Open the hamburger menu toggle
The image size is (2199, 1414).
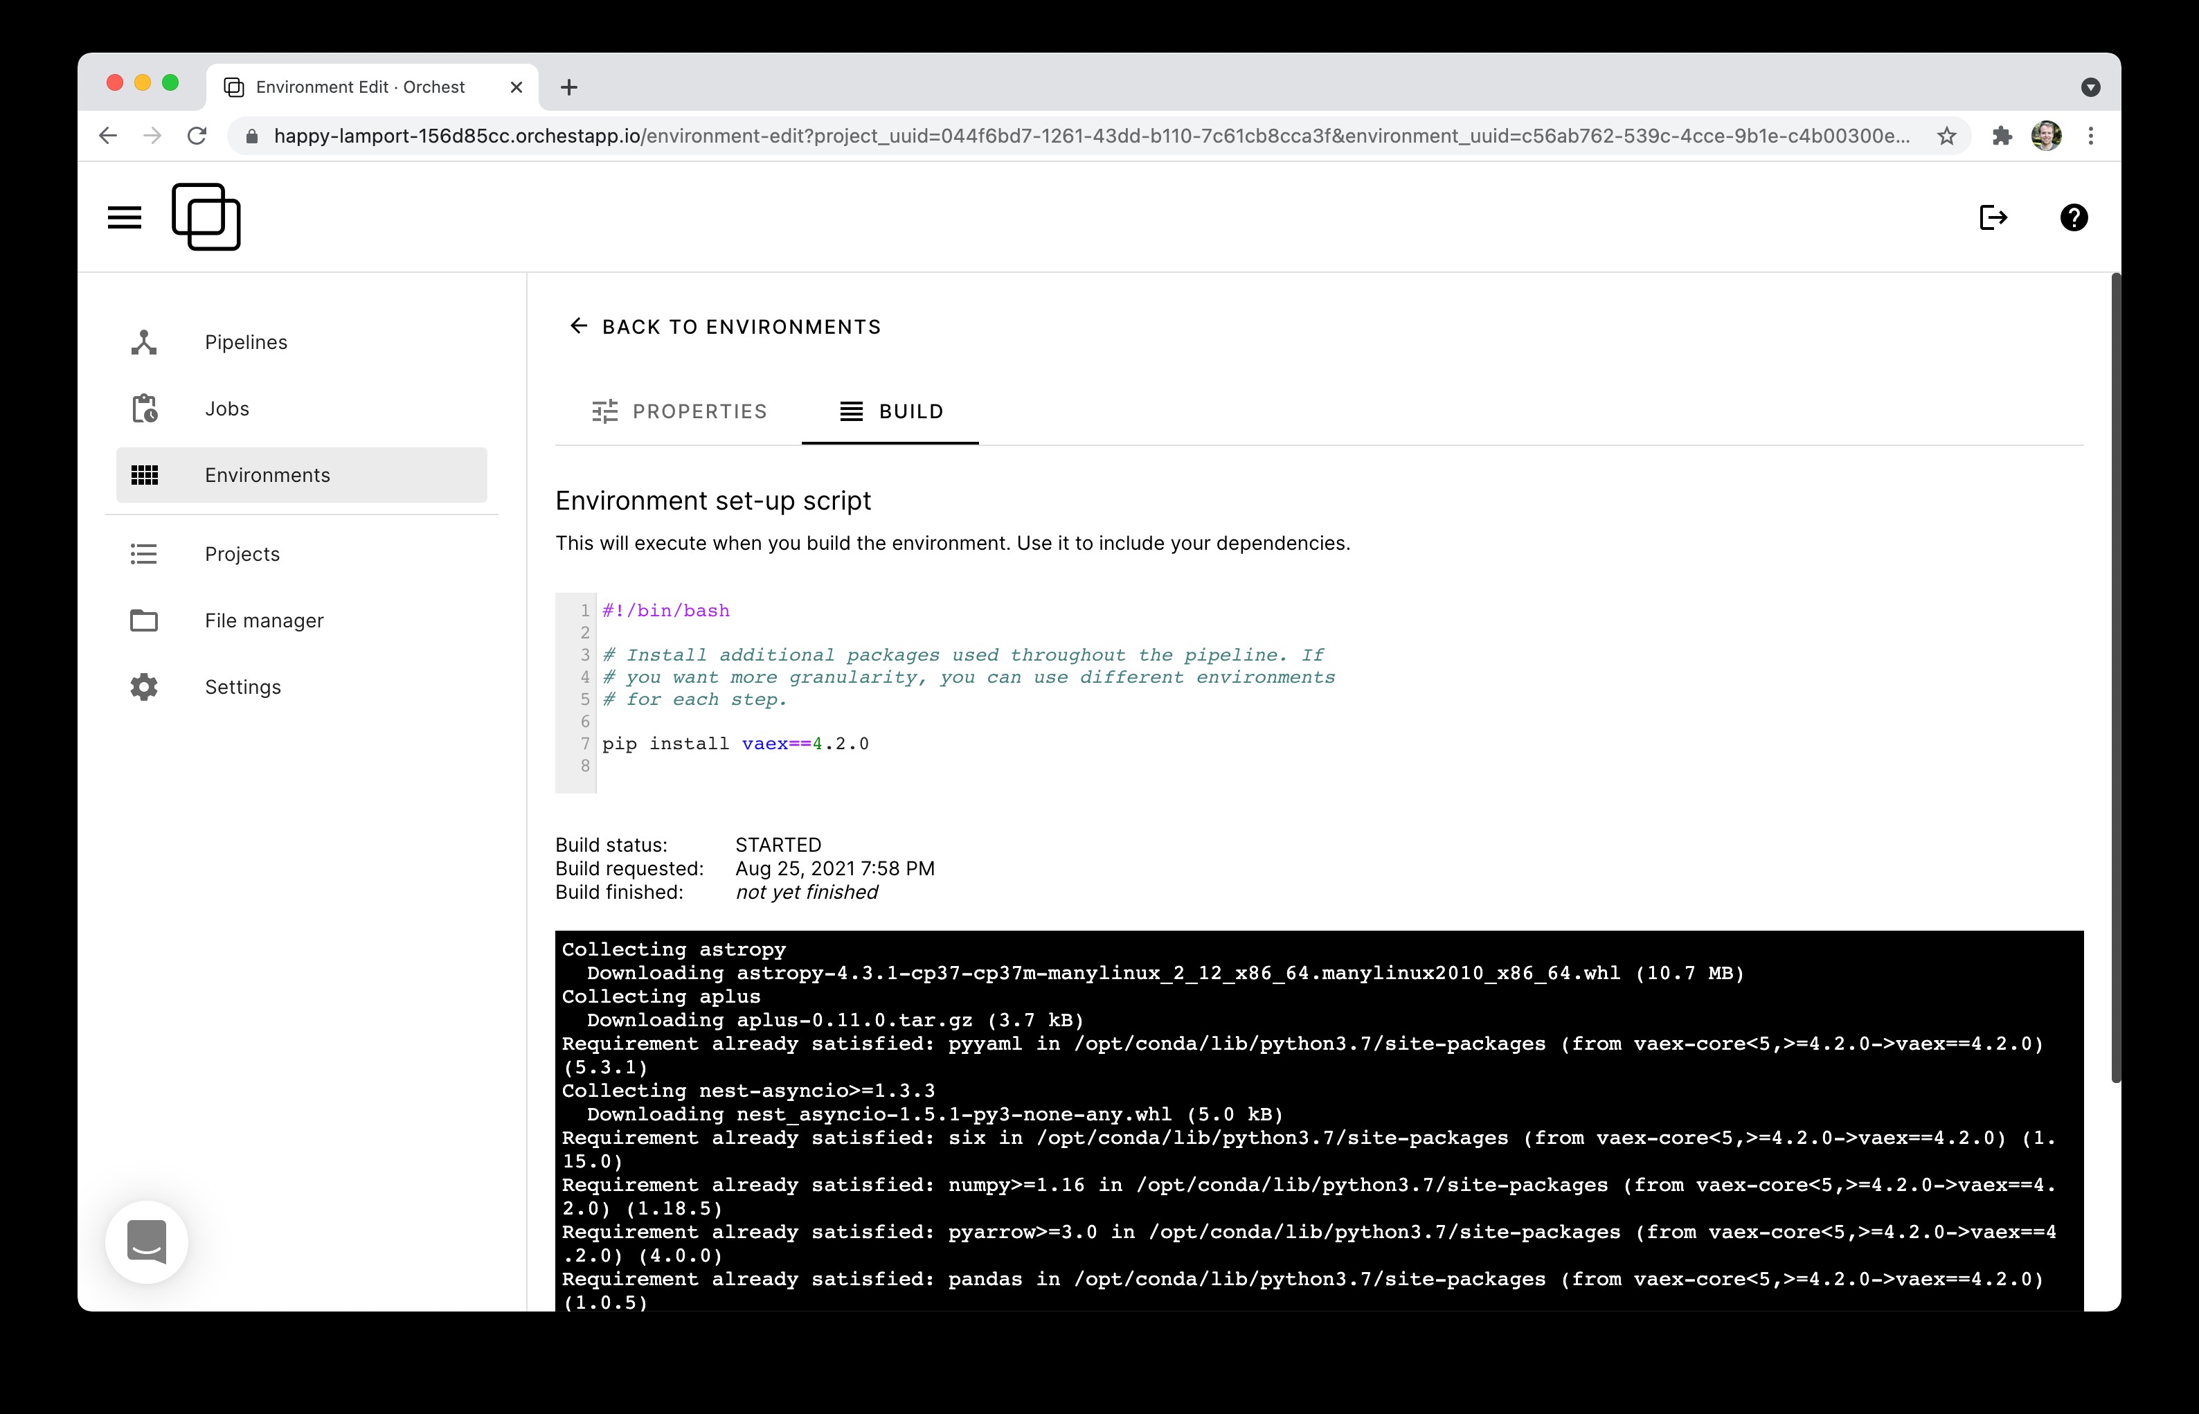coord(125,217)
